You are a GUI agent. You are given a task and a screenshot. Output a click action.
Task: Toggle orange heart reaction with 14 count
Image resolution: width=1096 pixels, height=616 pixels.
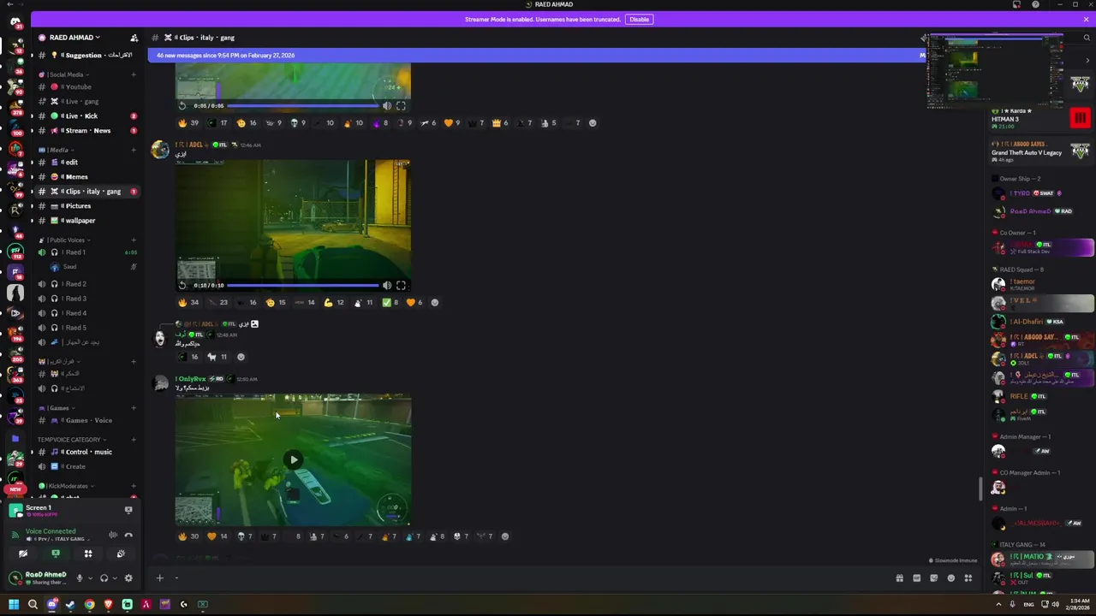click(217, 536)
